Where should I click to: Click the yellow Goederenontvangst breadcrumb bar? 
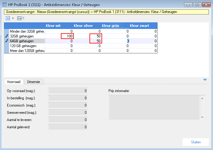click(106, 12)
